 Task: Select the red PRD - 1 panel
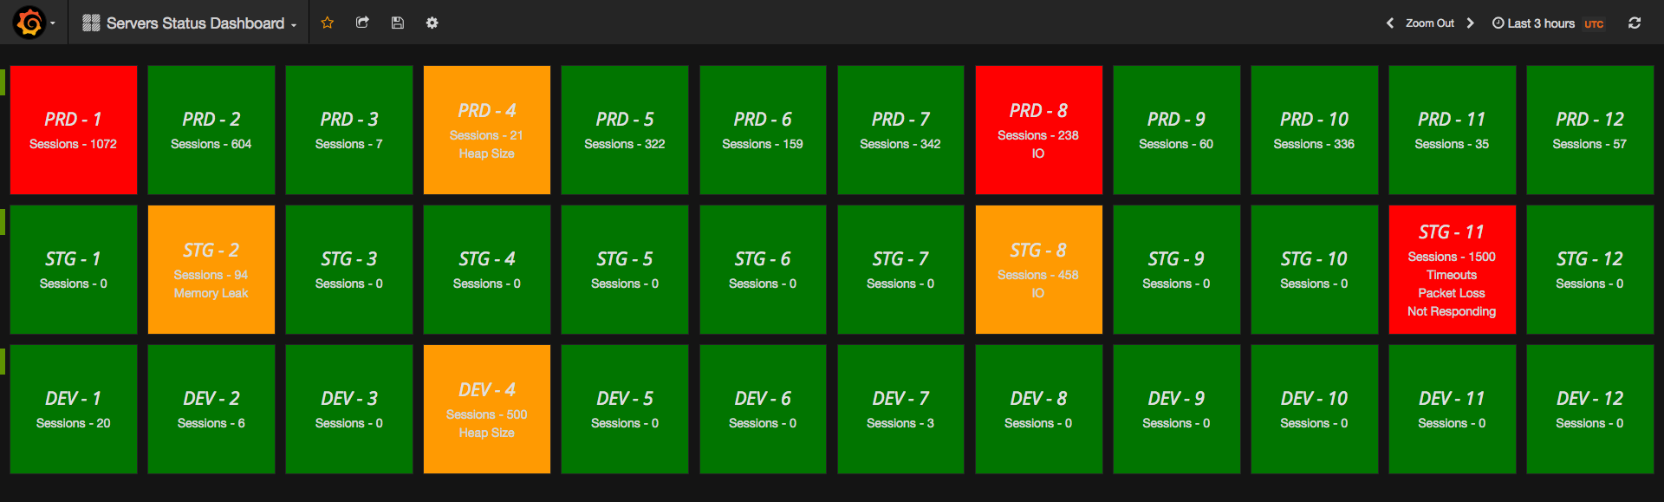[x=74, y=130]
